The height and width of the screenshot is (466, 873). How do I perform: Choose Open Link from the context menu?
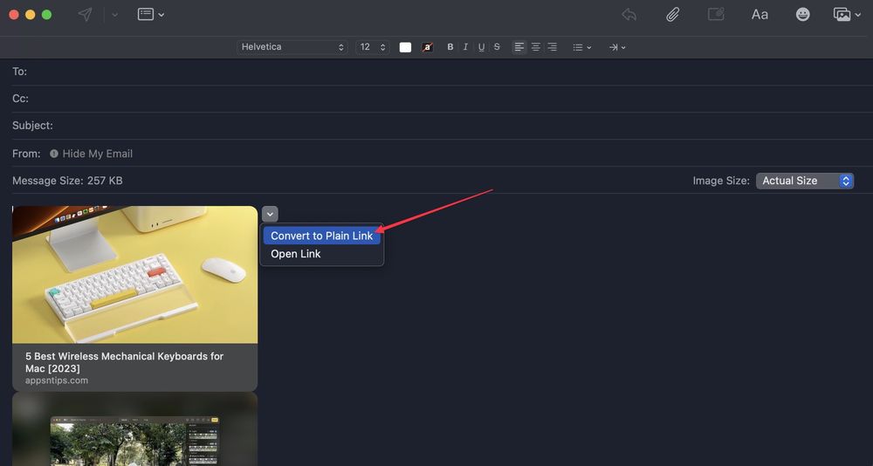point(296,254)
